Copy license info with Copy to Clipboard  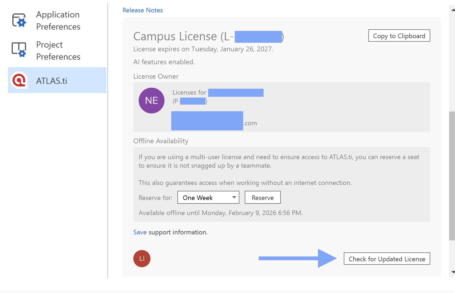tap(399, 35)
